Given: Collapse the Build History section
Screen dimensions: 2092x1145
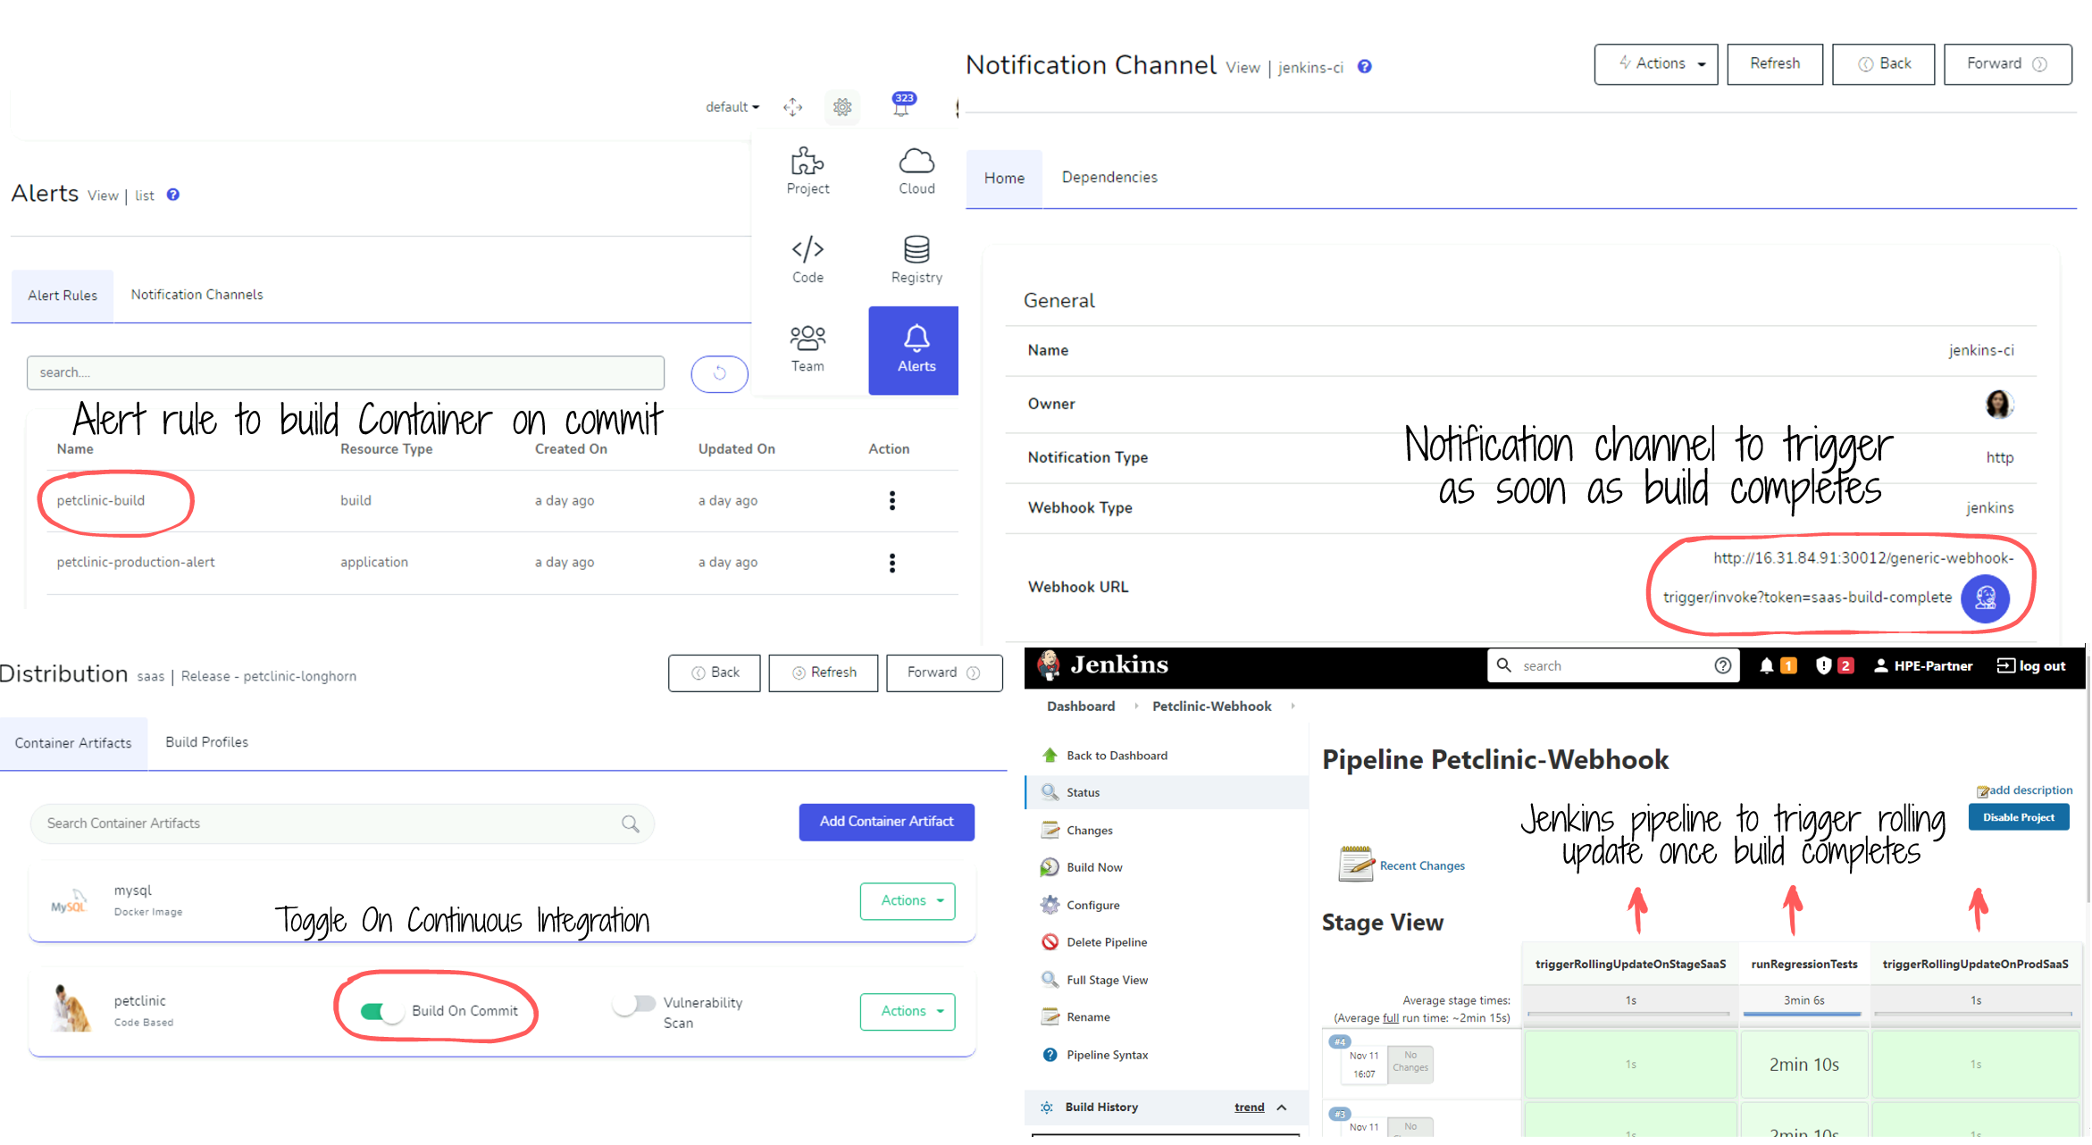Looking at the screenshot, I should click(x=1282, y=1107).
